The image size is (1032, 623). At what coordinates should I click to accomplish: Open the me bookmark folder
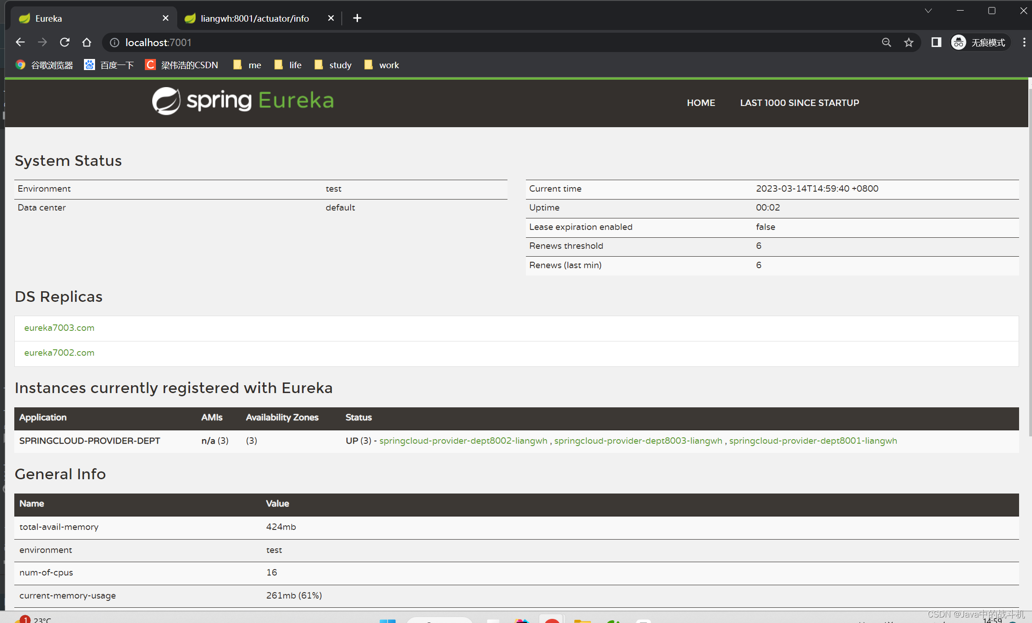247,65
